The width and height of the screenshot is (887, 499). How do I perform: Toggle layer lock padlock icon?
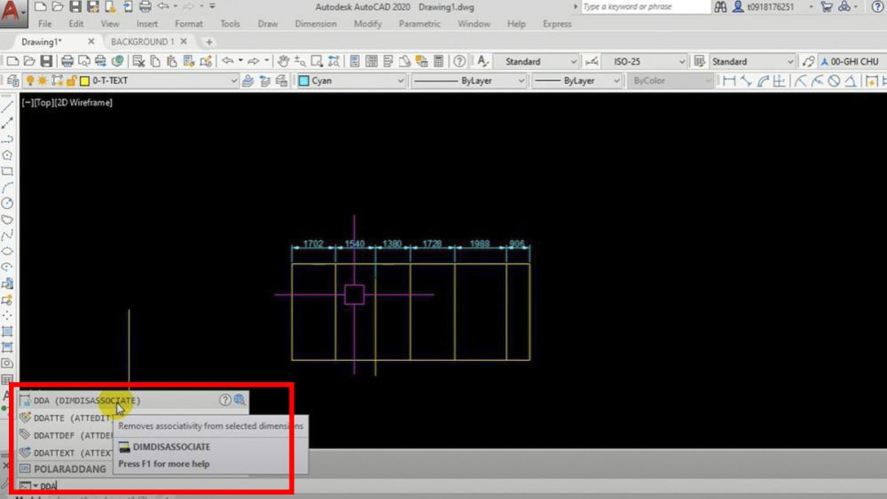point(71,81)
